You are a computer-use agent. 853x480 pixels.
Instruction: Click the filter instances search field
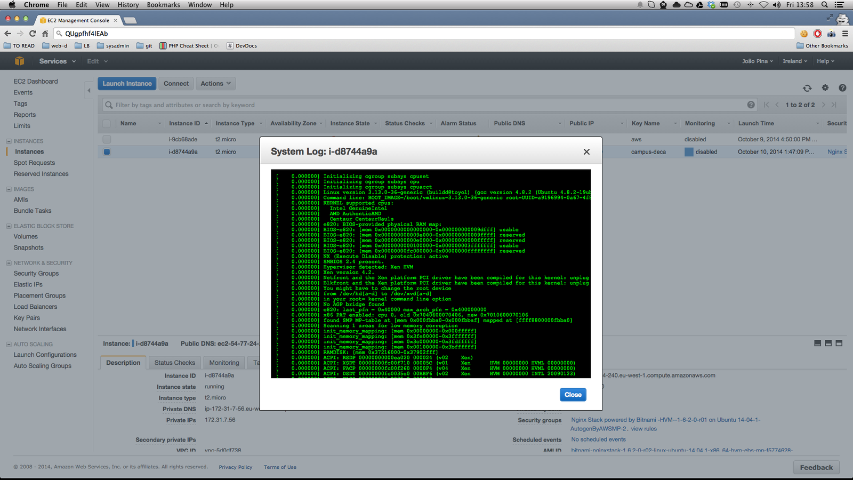coord(429,105)
